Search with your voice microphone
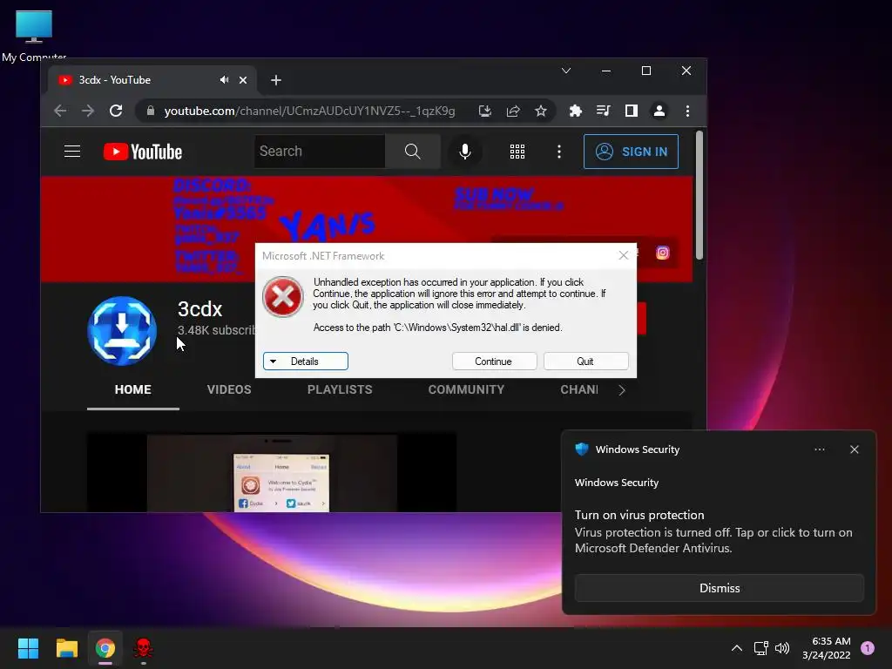Screen dimensions: 892x669 tap(465, 152)
